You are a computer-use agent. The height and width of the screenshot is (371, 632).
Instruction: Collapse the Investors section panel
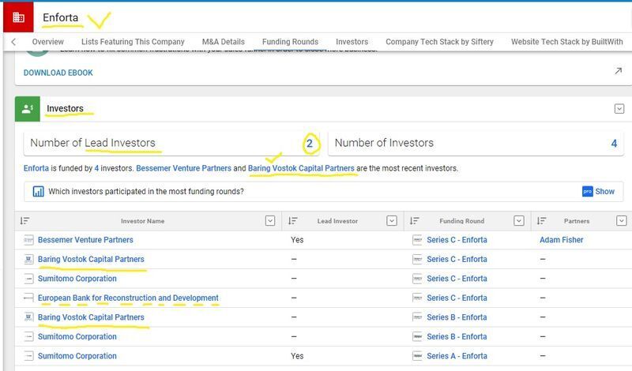[x=619, y=109]
